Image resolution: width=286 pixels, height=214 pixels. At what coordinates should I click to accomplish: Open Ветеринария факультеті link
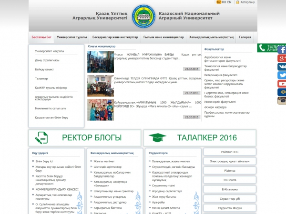point(221,75)
